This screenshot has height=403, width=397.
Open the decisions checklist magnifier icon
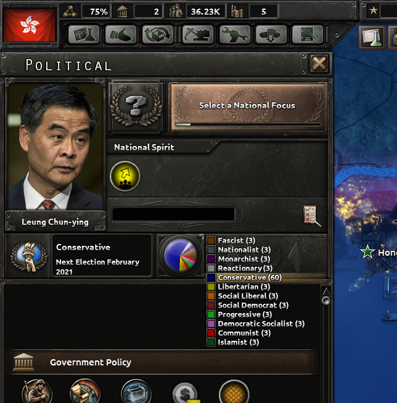(x=312, y=216)
